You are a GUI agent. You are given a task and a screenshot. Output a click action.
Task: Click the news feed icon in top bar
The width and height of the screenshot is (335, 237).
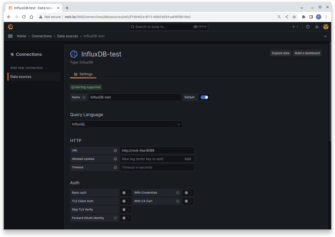pos(316,27)
